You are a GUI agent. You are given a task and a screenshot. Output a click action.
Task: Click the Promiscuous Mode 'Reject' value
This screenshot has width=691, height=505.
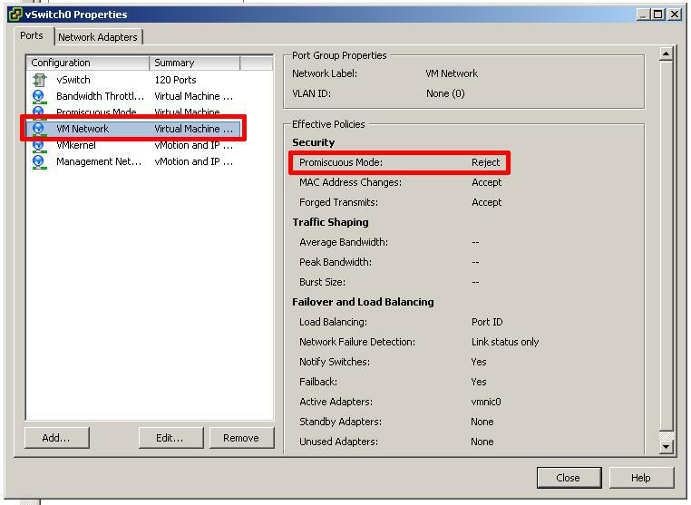[486, 162]
